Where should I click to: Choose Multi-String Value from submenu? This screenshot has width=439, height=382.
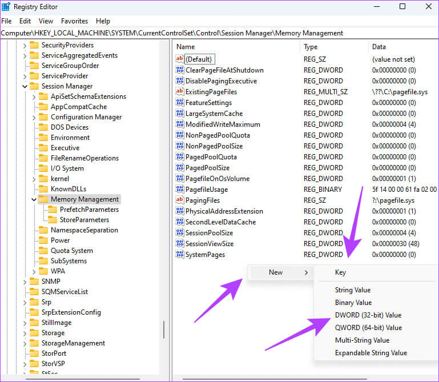(363, 340)
